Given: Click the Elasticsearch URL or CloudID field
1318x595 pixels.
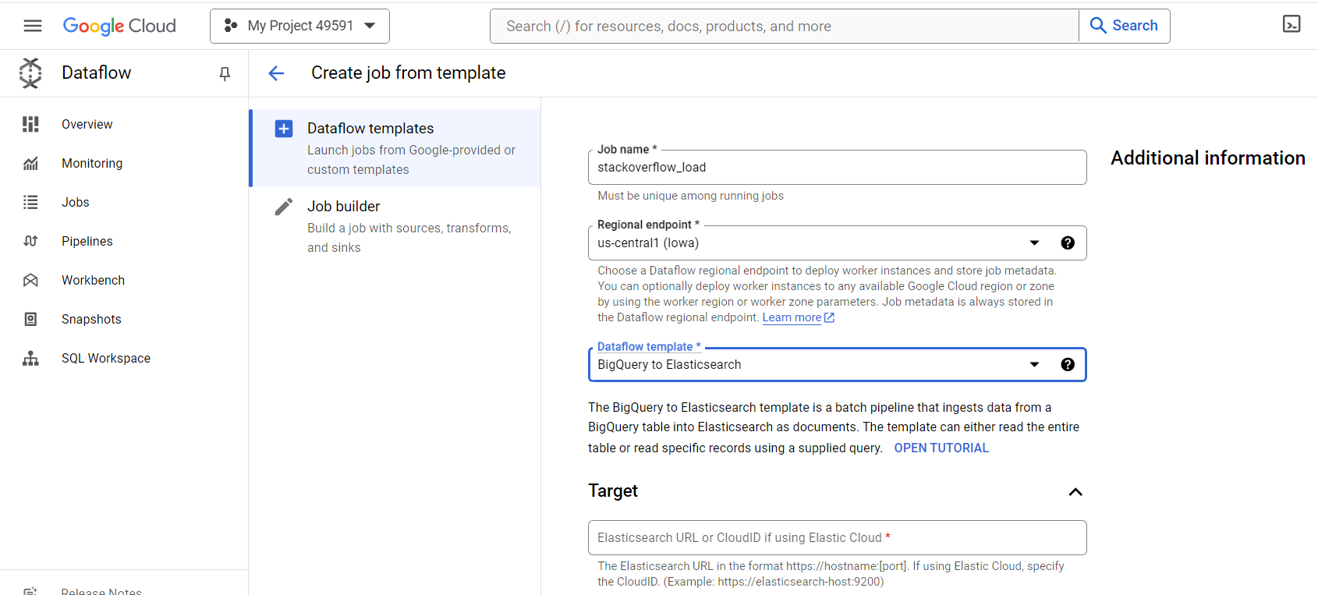Looking at the screenshot, I should [x=837, y=537].
